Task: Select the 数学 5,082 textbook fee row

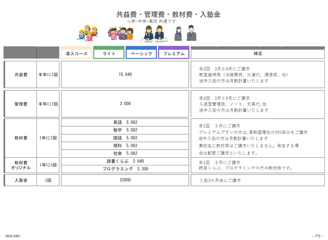Action: [x=125, y=130]
